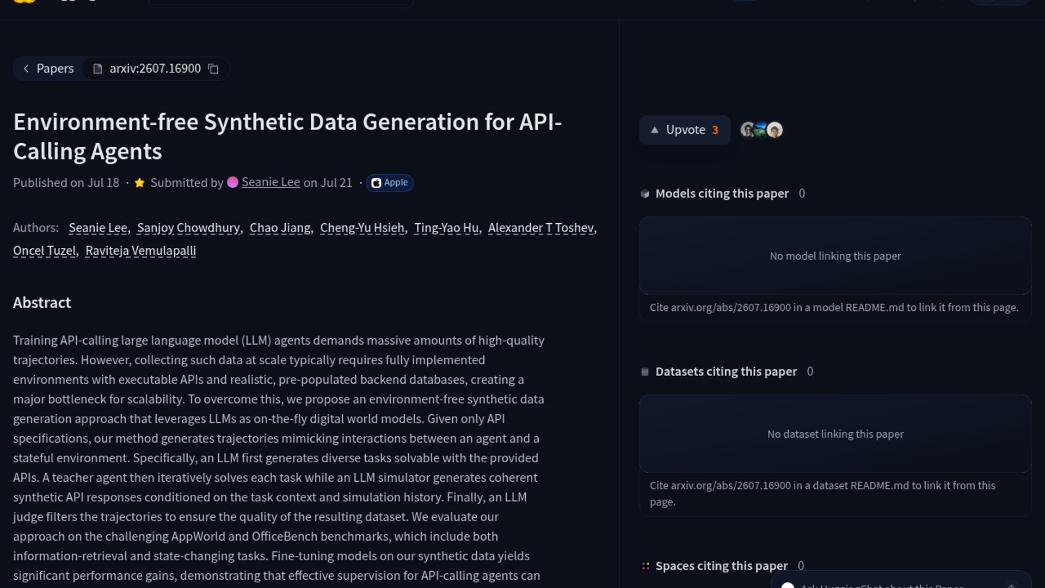Click the paper title heading
This screenshot has width=1045, height=588.
tap(287, 137)
